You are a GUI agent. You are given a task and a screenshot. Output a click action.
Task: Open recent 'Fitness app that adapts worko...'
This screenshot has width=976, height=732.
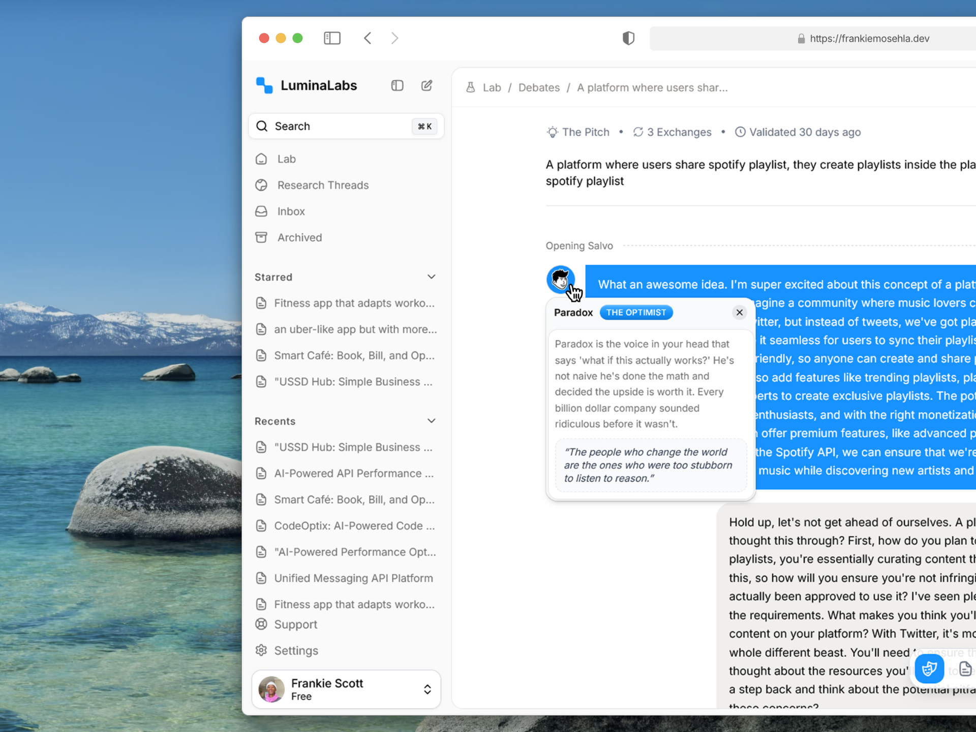tap(346, 604)
